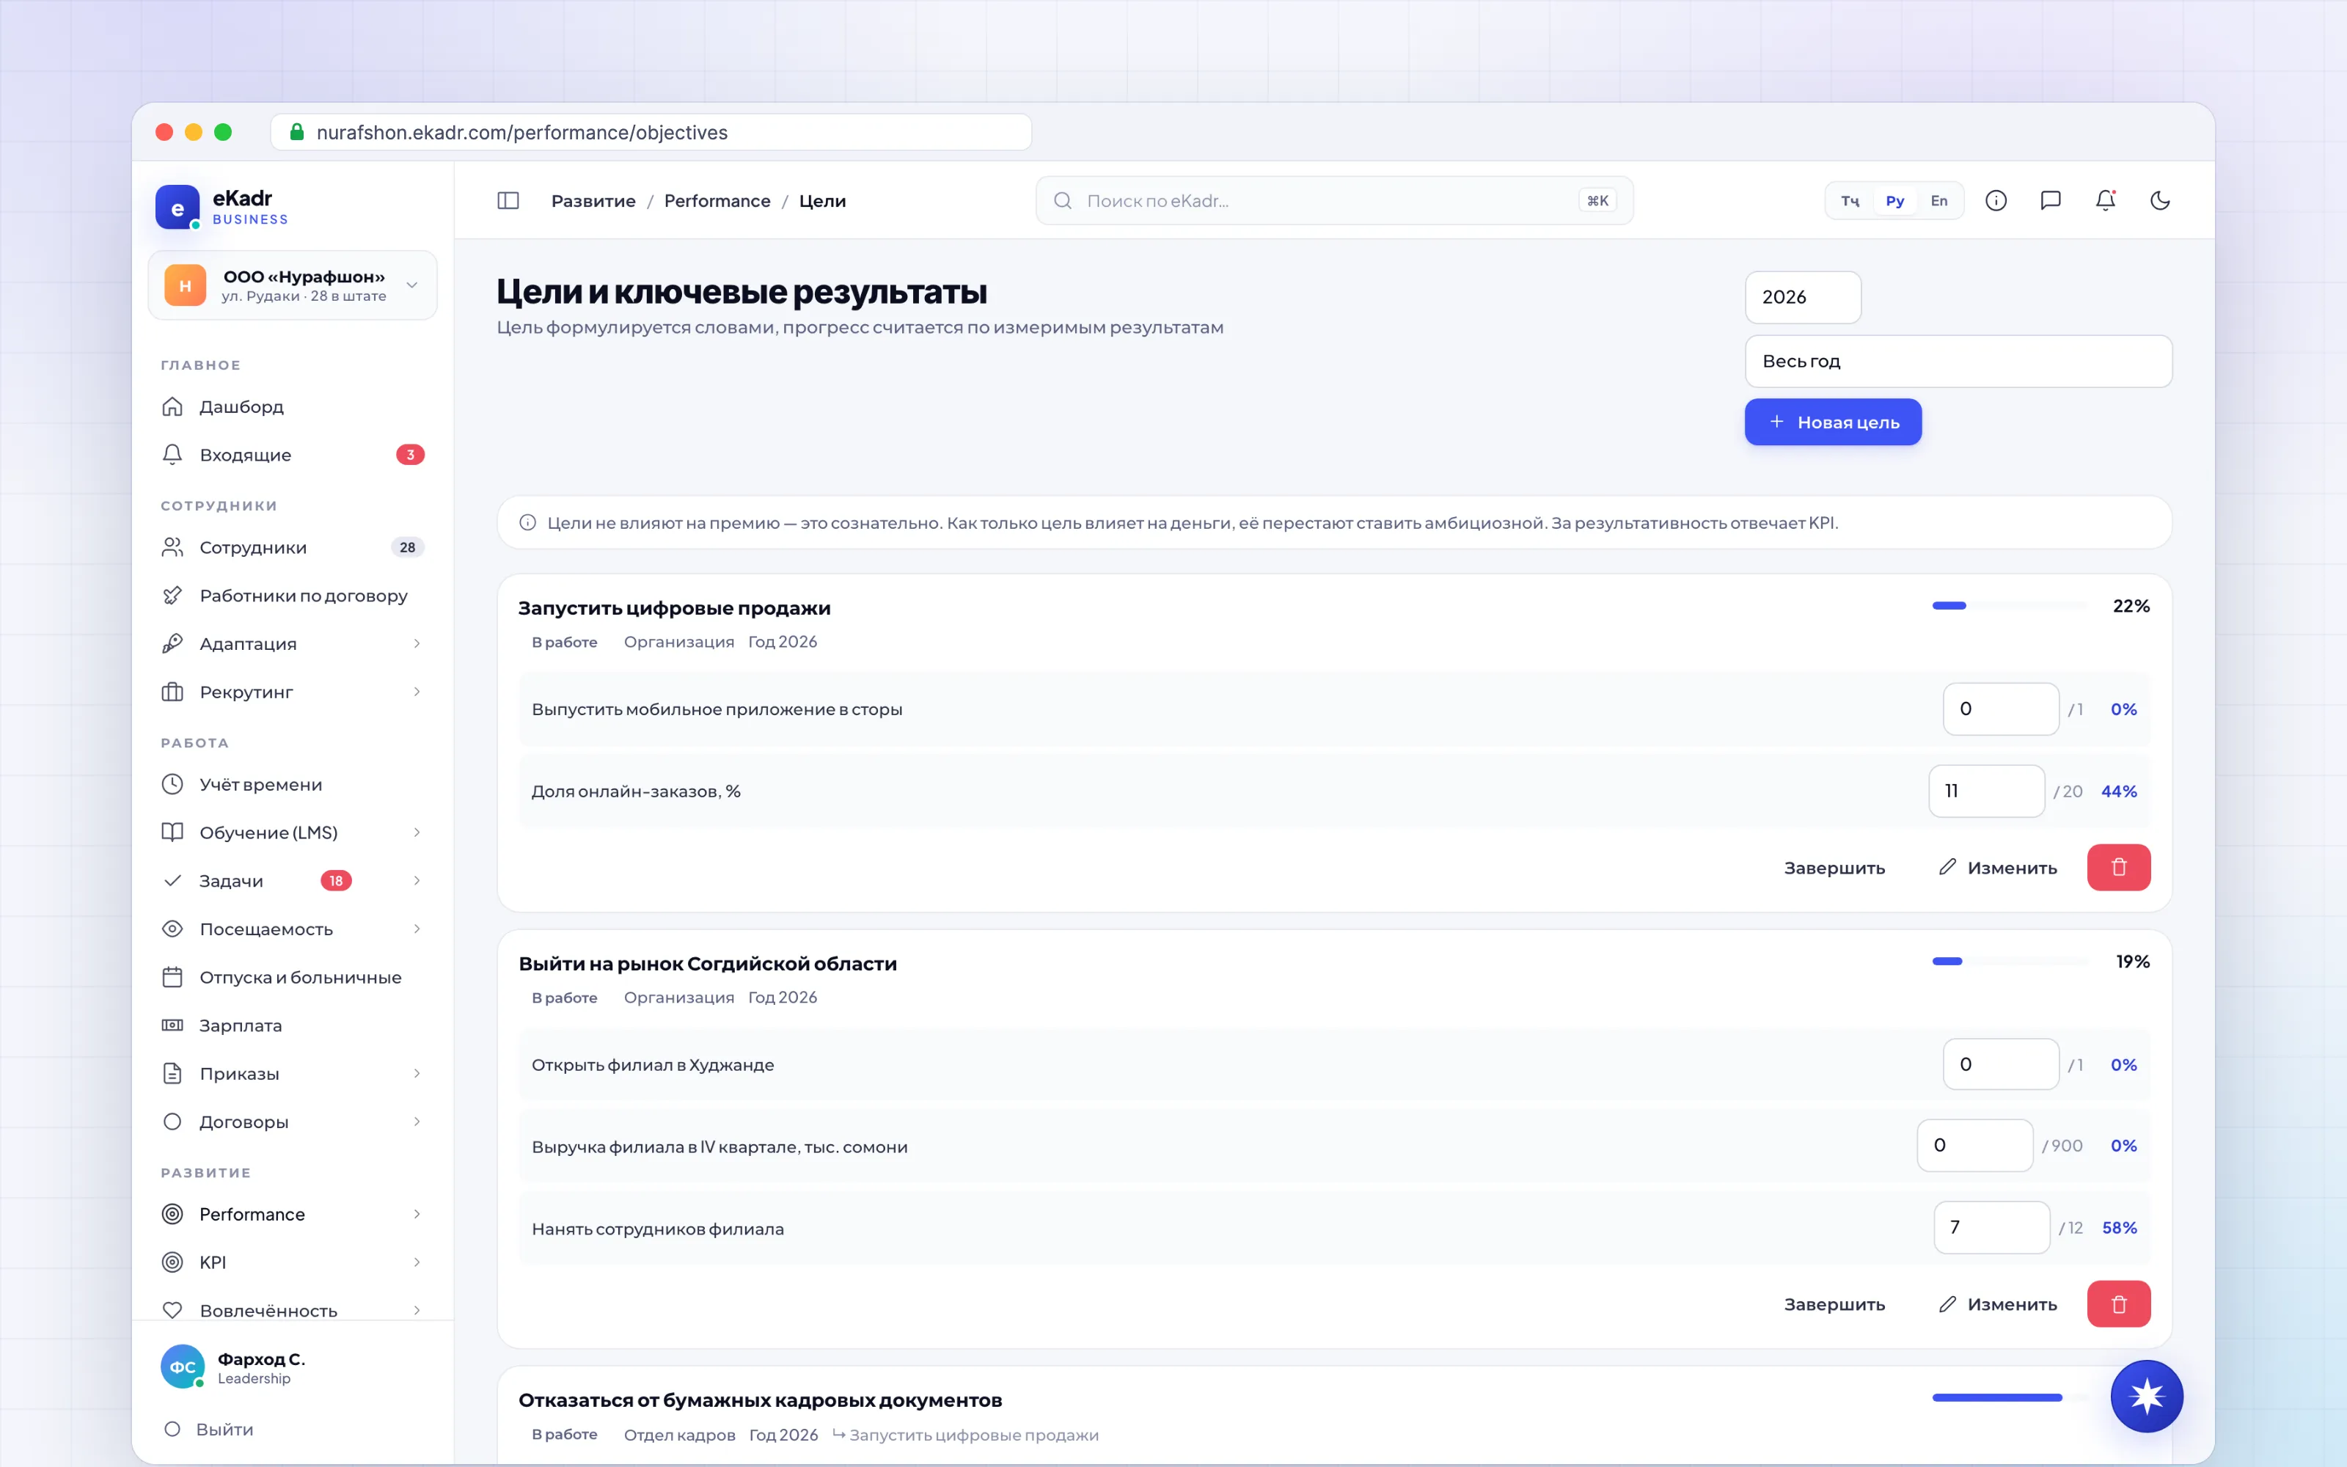2347x1467 pixels.
Task: Click Изменить for 'Запустить цифровые продажи'
Action: point(1998,868)
